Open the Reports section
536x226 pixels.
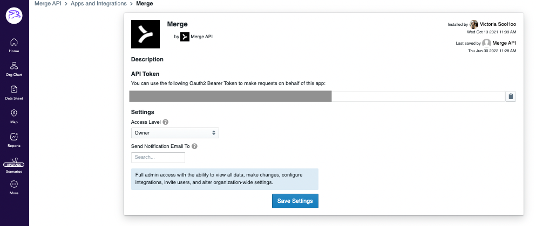[x=14, y=139]
